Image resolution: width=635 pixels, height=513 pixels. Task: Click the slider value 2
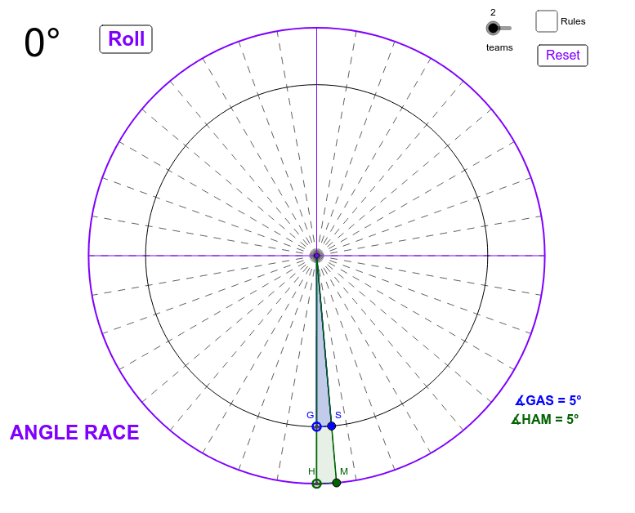pos(493,12)
